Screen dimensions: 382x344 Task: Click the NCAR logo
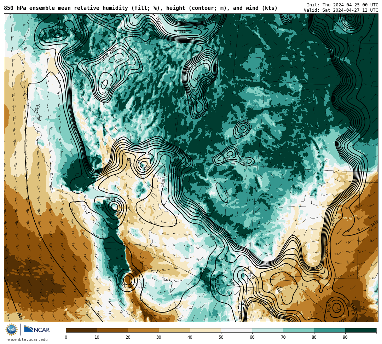click(x=37, y=330)
